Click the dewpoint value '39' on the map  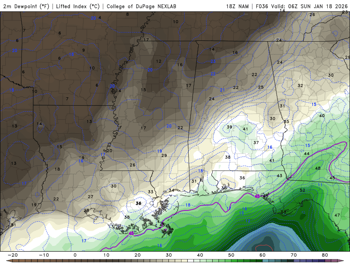[229, 127]
